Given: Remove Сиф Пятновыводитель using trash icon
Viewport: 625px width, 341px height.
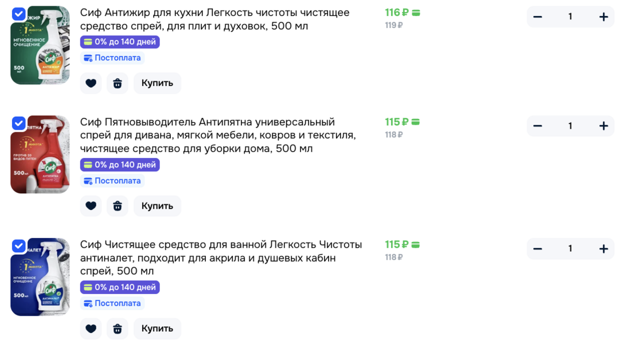Looking at the screenshot, I should click(x=117, y=206).
